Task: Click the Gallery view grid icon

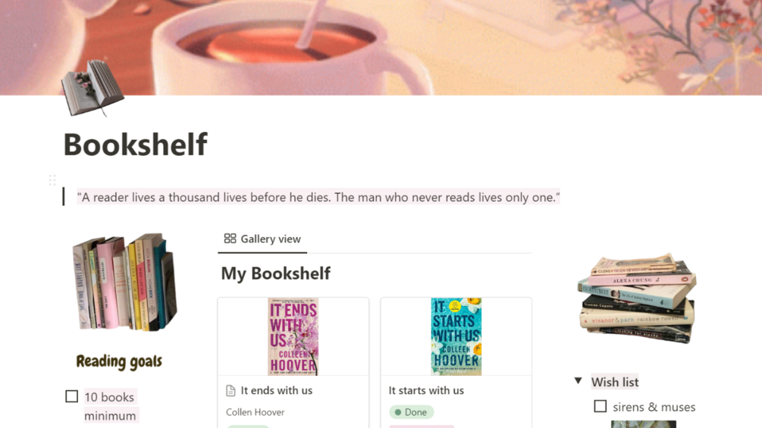Action: [x=230, y=239]
